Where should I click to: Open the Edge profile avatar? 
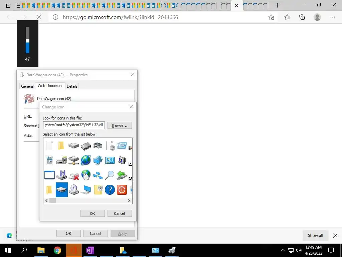click(317, 17)
